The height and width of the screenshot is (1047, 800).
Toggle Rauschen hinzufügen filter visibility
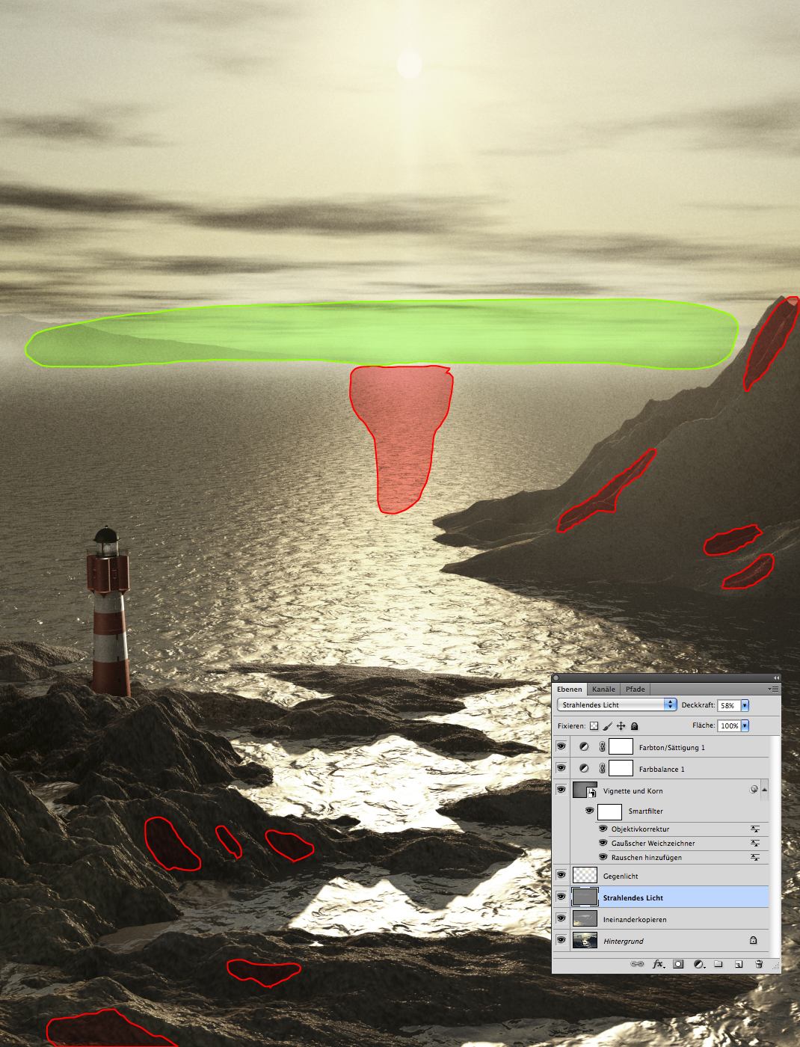click(x=603, y=857)
